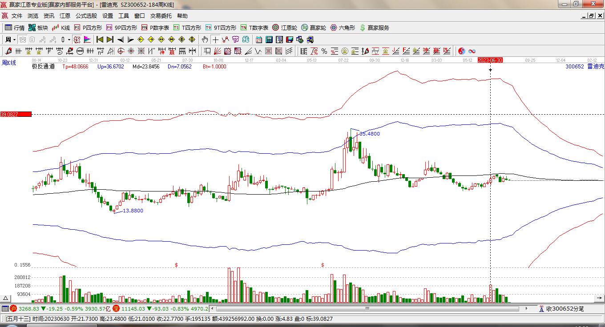Click the collapse triangle above the status bar
Viewport: 605px width, 327px height.
point(6,299)
